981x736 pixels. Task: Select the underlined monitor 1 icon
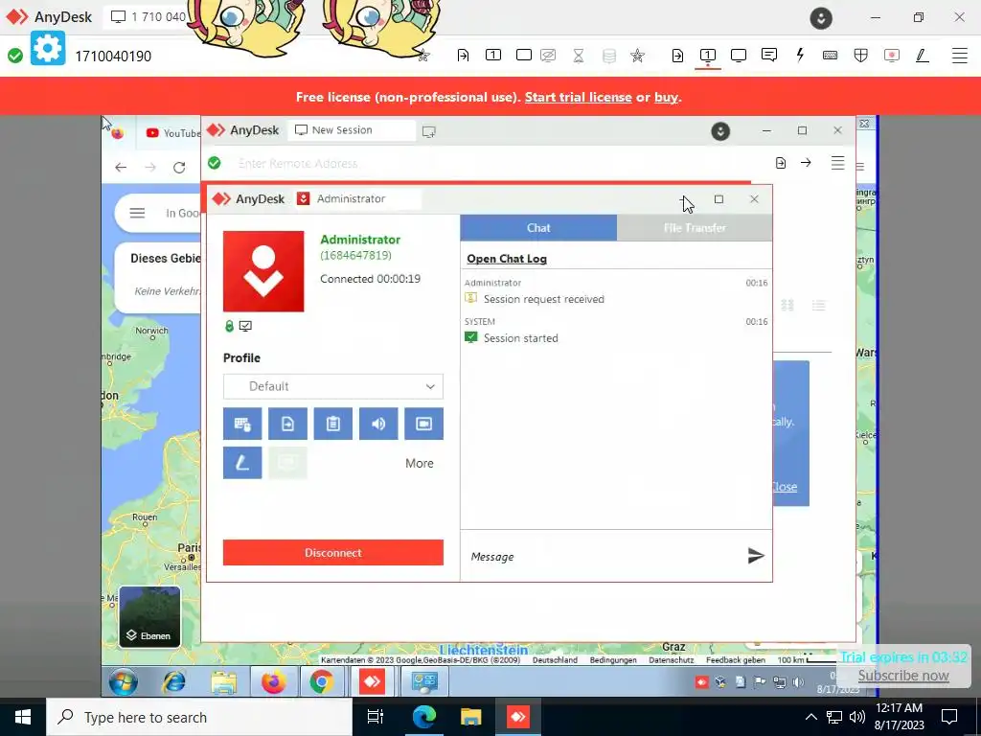coord(708,56)
